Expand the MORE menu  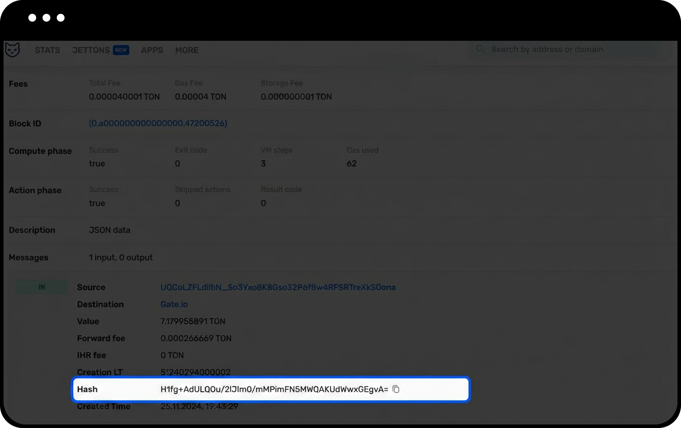[187, 50]
